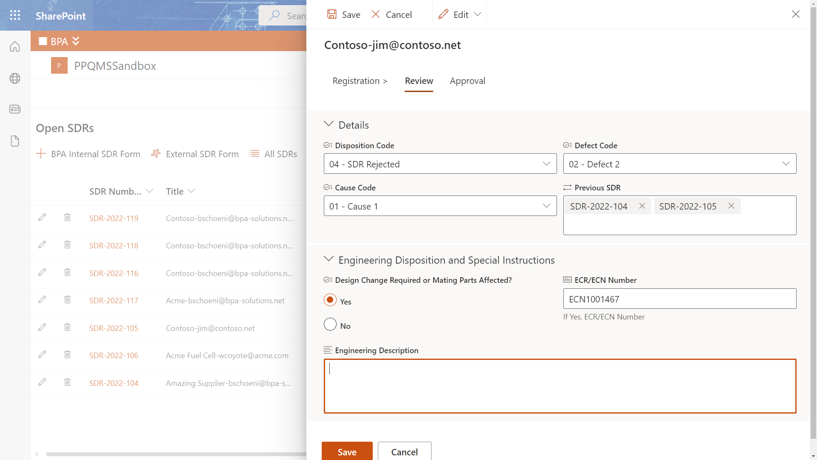Open Title column sort menu
This screenshot has height=460, width=817.
coord(191,191)
